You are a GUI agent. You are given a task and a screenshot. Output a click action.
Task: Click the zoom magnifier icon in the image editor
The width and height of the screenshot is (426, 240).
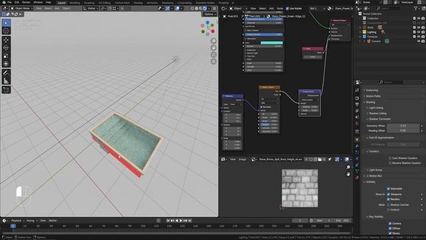[348, 167]
